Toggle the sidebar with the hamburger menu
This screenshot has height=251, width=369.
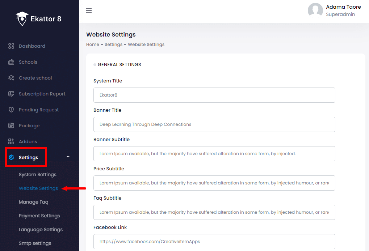click(89, 10)
